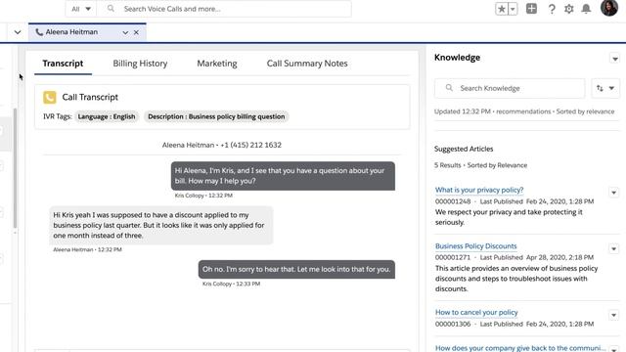Expand the navigation chevron left of tabs
Viewport: 626px width, 352px height.
click(18, 32)
